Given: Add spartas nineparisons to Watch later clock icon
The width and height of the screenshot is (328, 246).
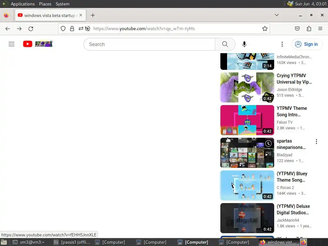Looking at the screenshot, I should click(268, 143).
